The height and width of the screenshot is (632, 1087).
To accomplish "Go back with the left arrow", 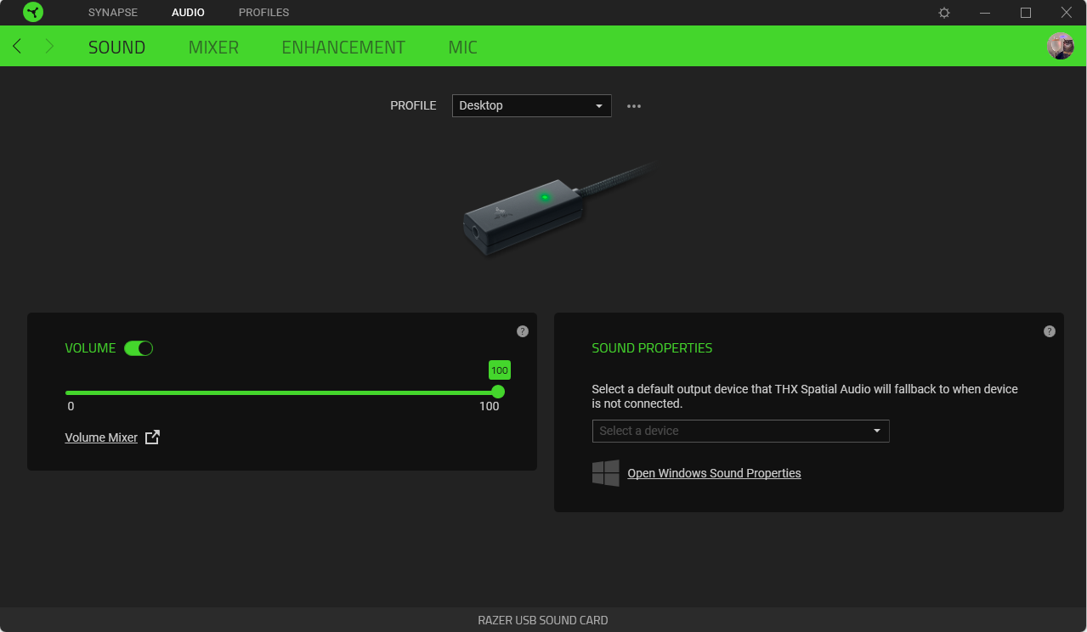I will 17,46.
